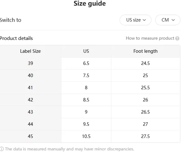181x152 pixels.
Task: Click the Size guide heading
Action: tap(90, 3)
